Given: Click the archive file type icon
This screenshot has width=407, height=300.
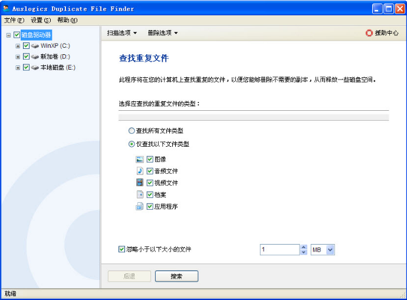Looking at the screenshot, I should tap(140, 194).
